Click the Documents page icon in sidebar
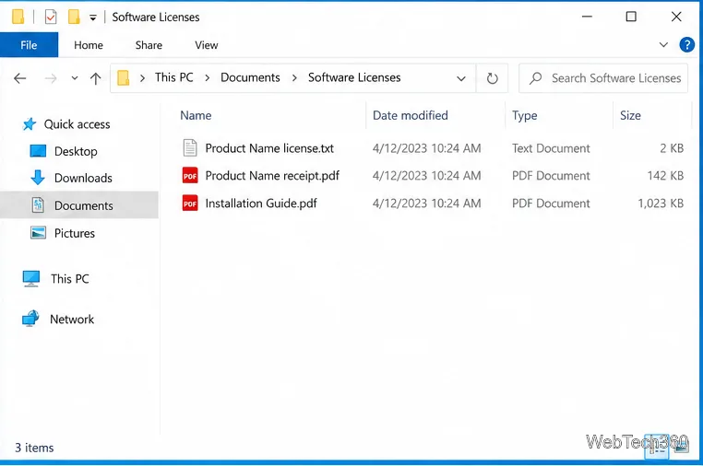The image size is (703, 466). coord(38,205)
